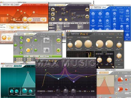Turn the Release knob in Pro-C
This screenshot has width=131, height=98.
pos(109,44)
